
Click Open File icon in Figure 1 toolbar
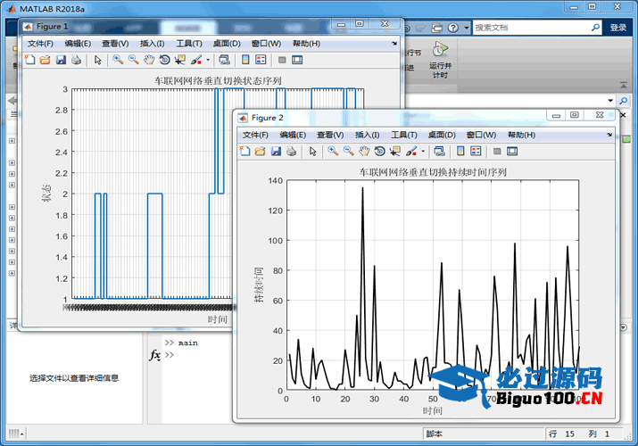45,60
